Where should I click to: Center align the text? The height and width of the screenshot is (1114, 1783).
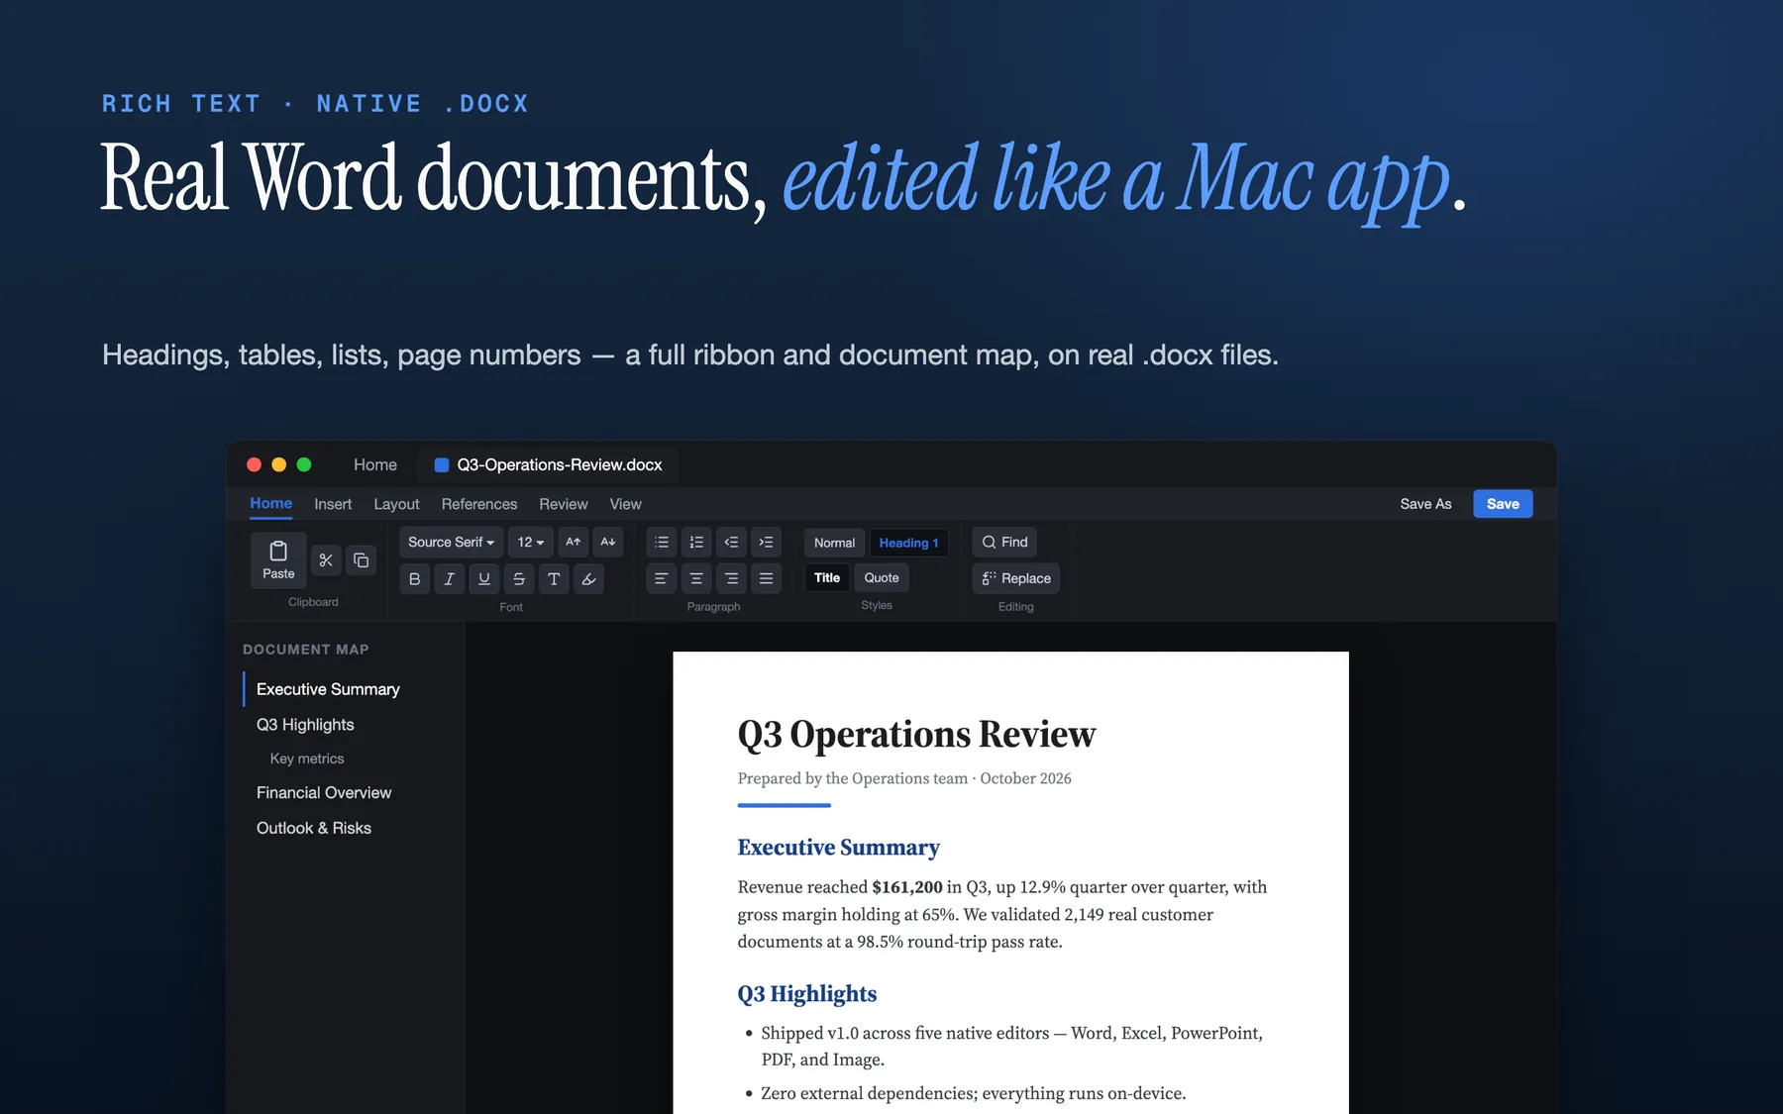pyautogui.click(x=696, y=578)
